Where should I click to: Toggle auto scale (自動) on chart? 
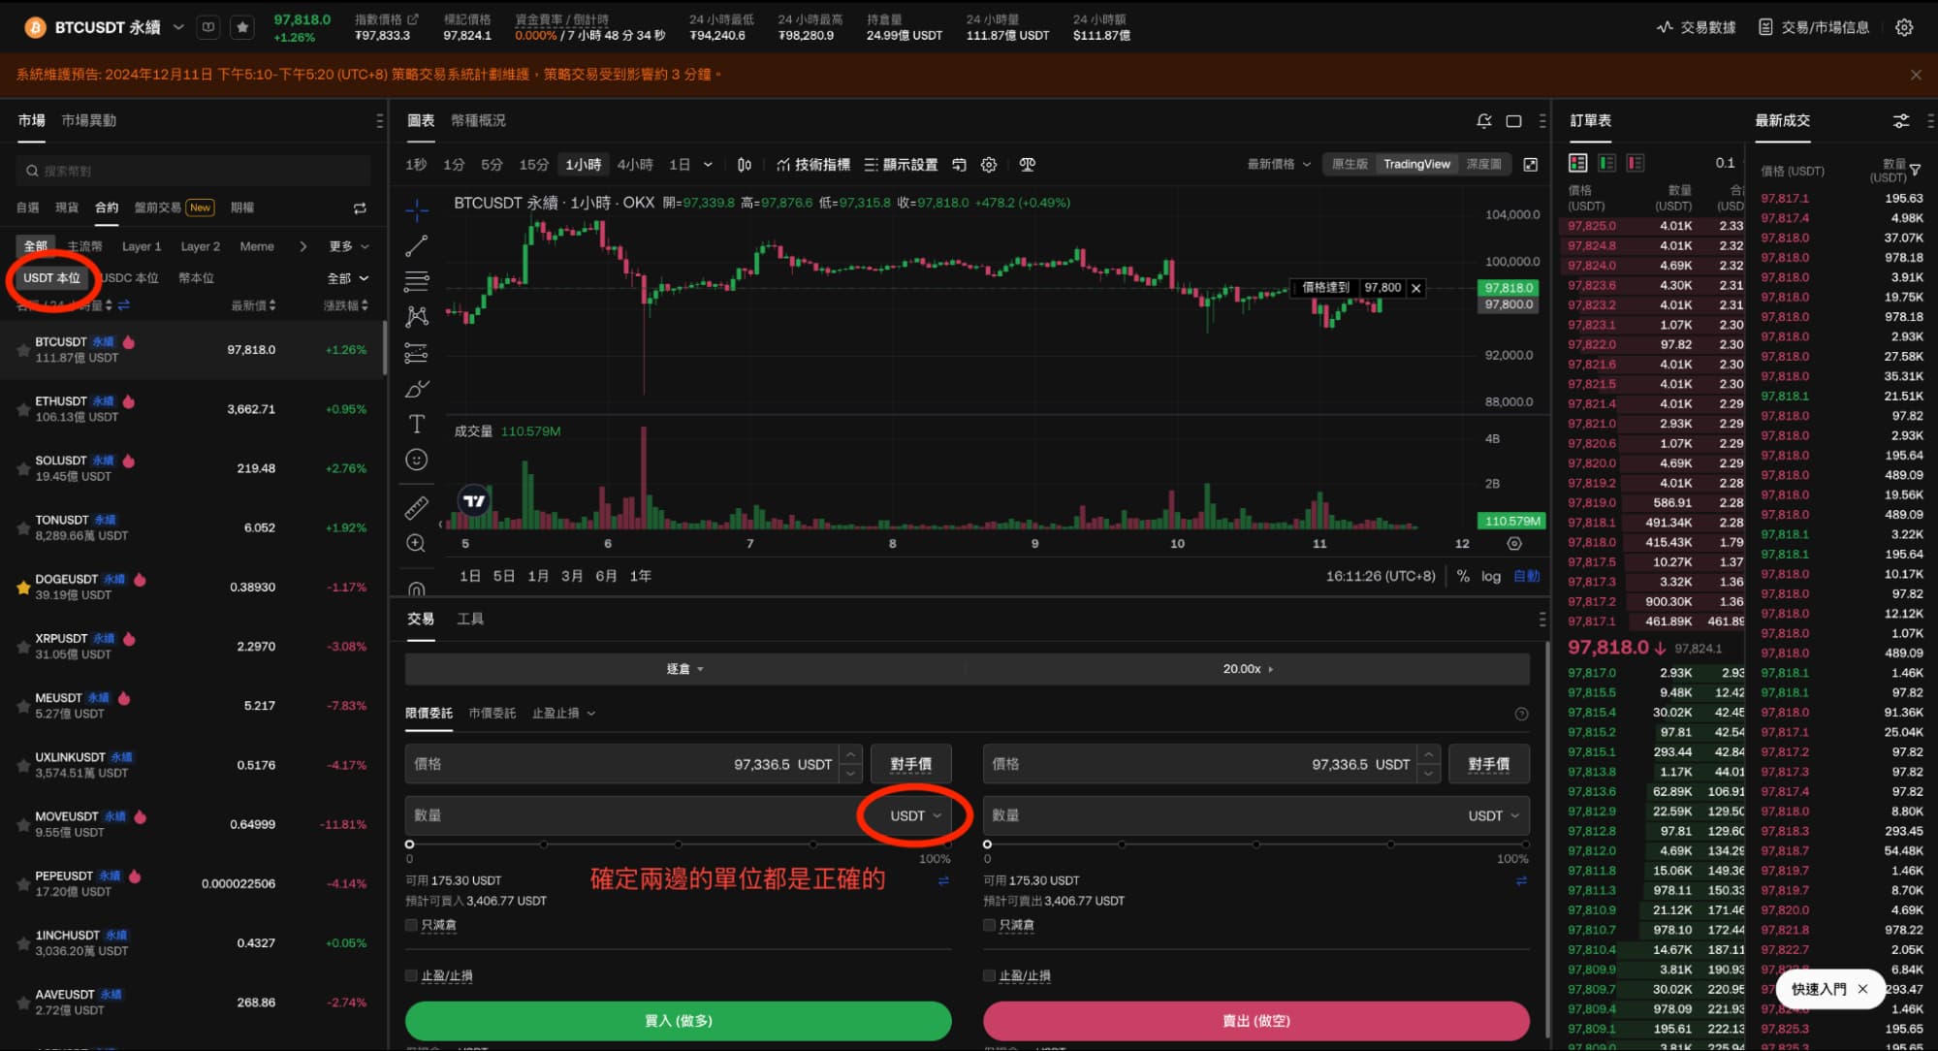tap(1526, 576)
